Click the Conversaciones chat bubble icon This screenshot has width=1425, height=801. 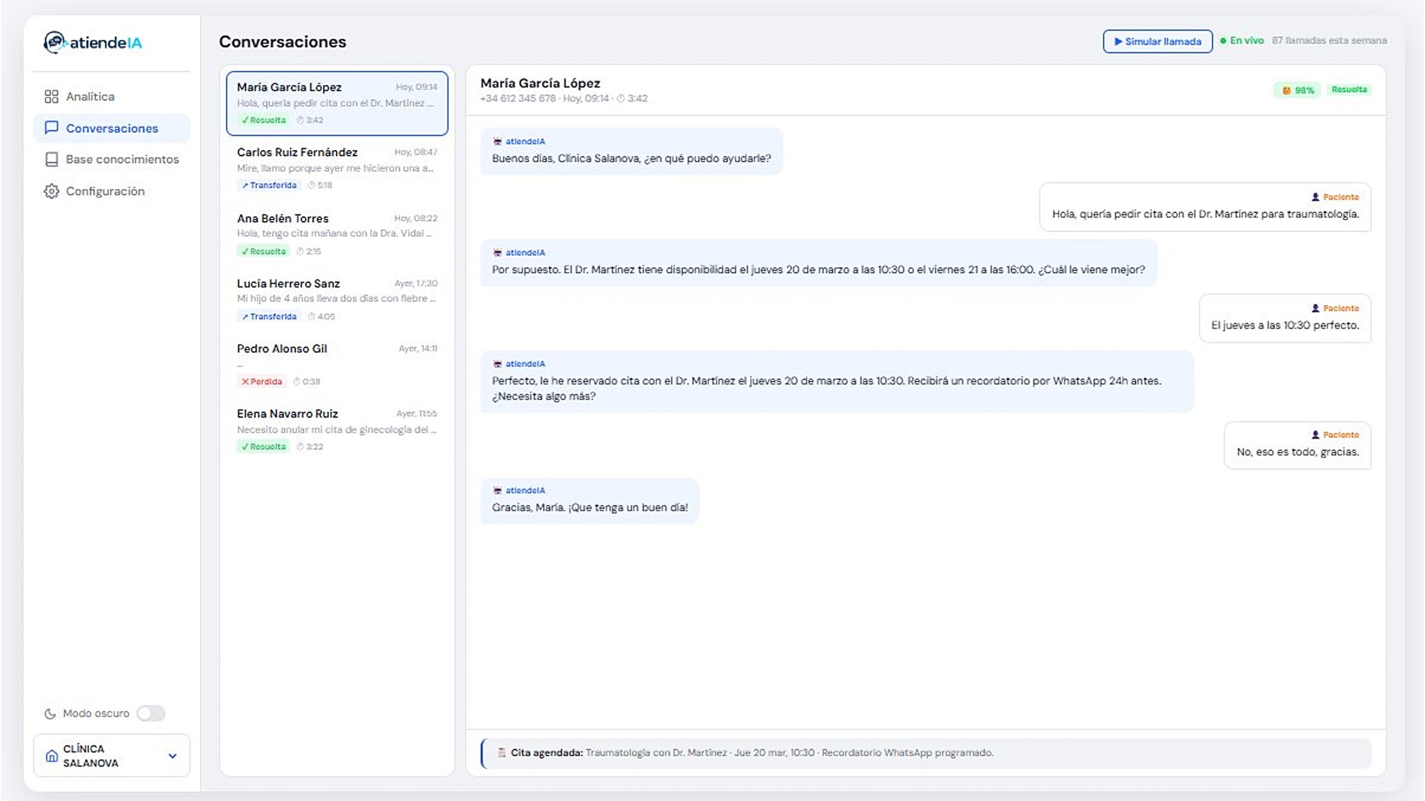52,128
